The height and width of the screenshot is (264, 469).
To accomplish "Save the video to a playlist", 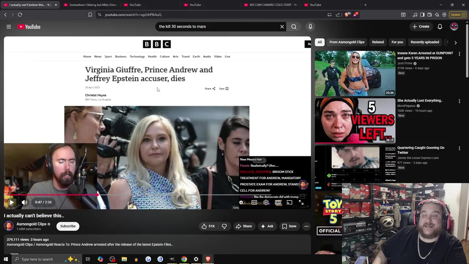I will (289, 226).
